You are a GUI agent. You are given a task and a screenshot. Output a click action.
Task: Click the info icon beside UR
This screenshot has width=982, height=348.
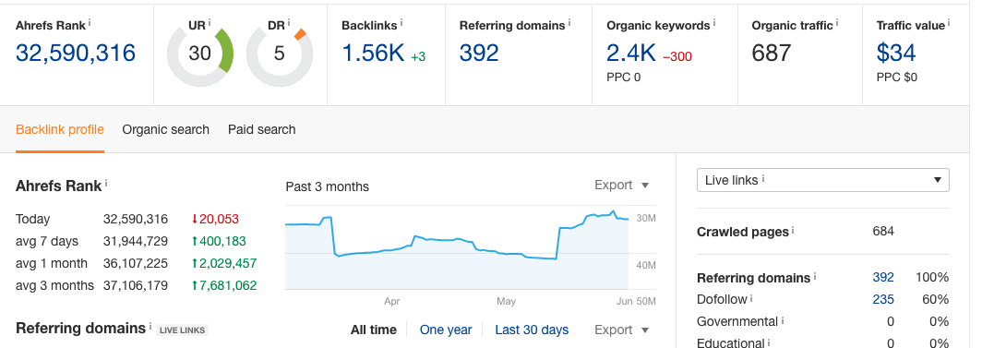[210, 22]
